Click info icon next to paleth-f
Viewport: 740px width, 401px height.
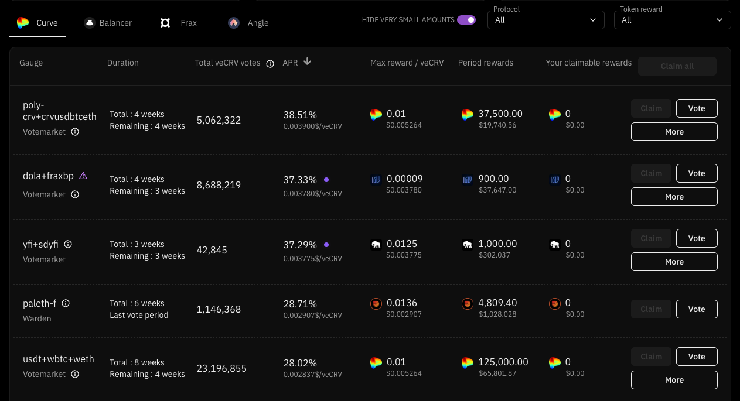(66, 303)
